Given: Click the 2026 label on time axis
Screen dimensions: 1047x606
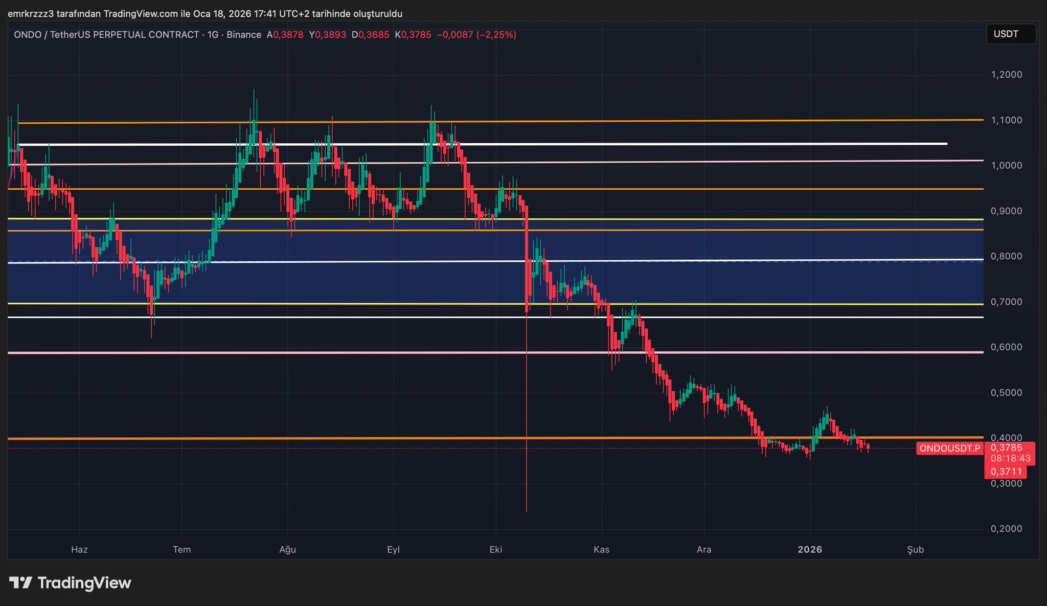Looking at the screenshot, I should 810,550.
